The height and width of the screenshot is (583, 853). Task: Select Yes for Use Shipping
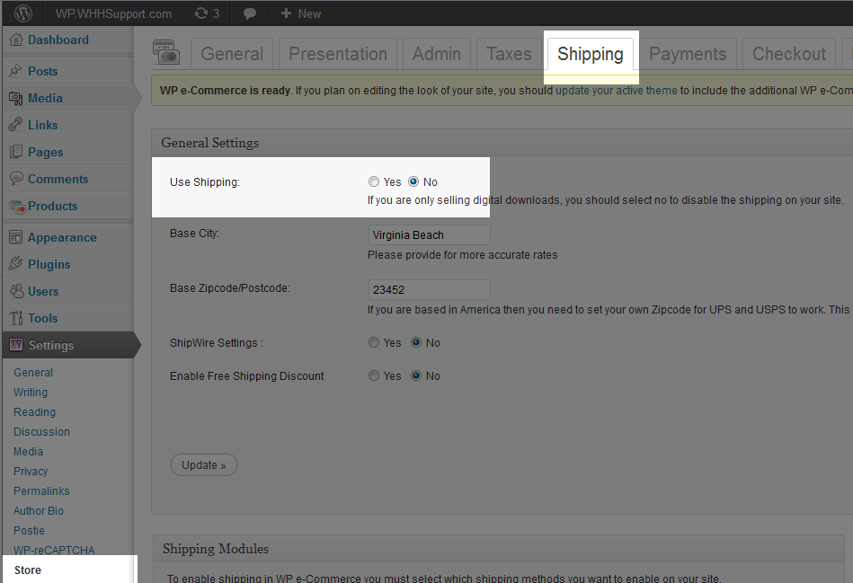(x=374, y=181)
